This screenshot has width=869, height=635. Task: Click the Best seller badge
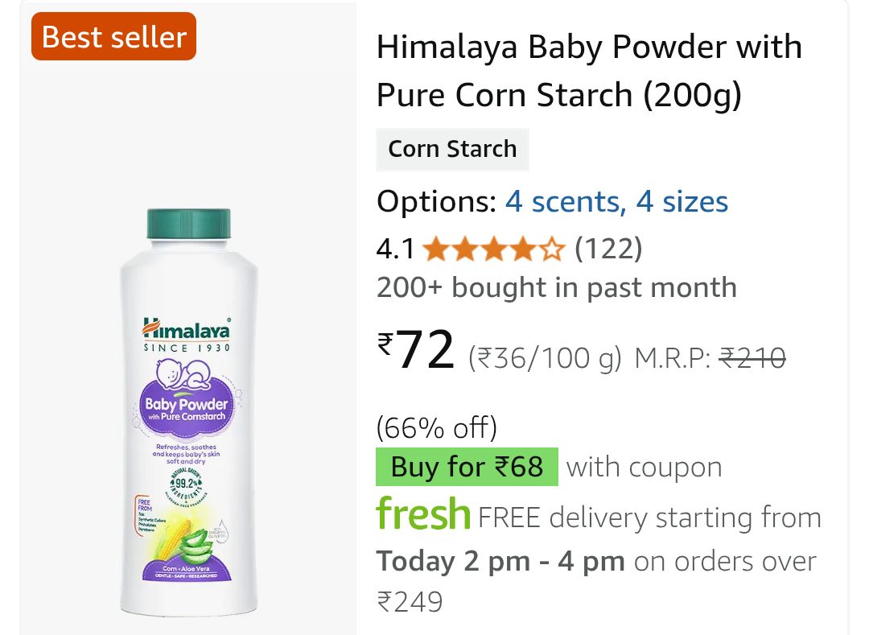pos(113,37)
